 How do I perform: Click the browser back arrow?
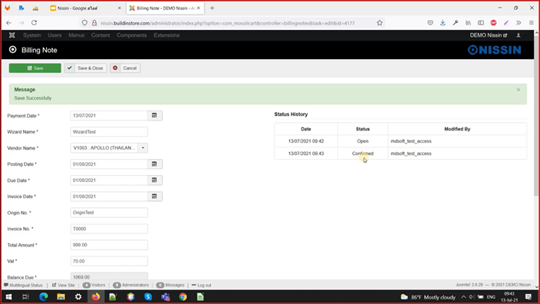pyautogui.click(x=9, y=23)
